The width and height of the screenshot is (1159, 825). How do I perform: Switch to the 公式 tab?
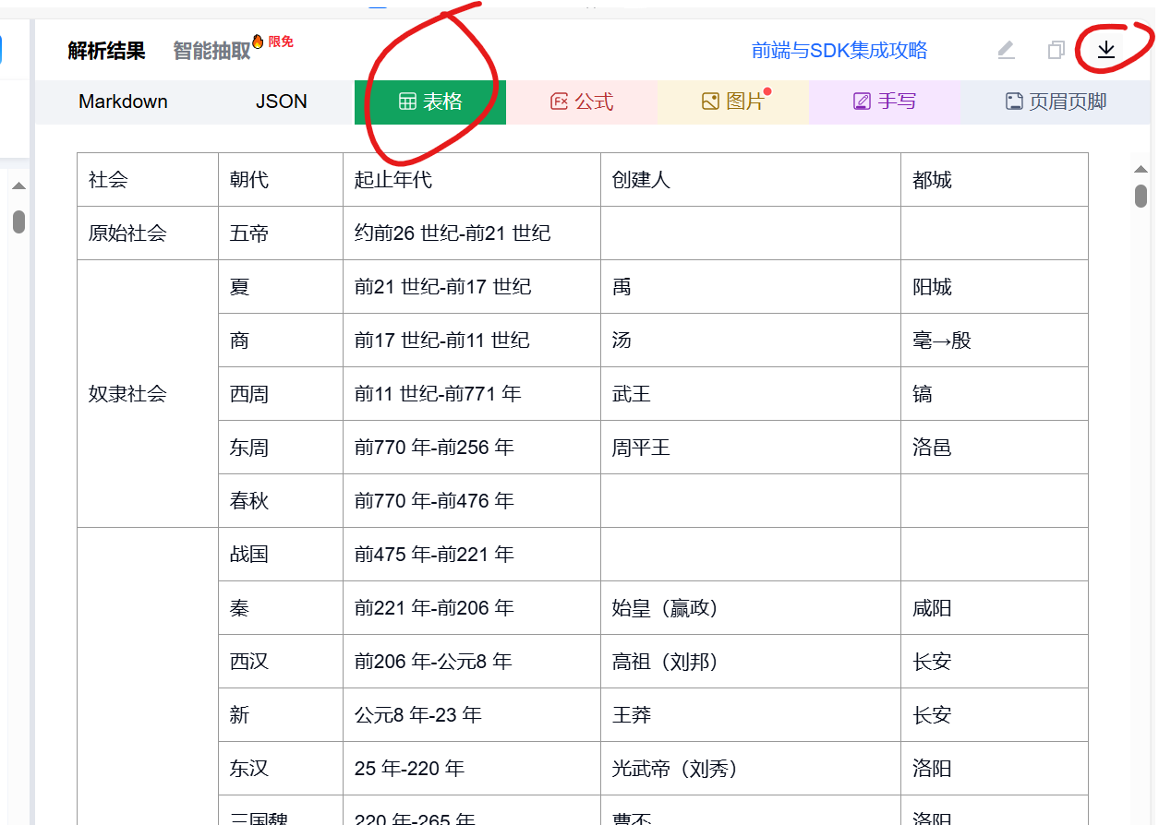pos(582,102)
